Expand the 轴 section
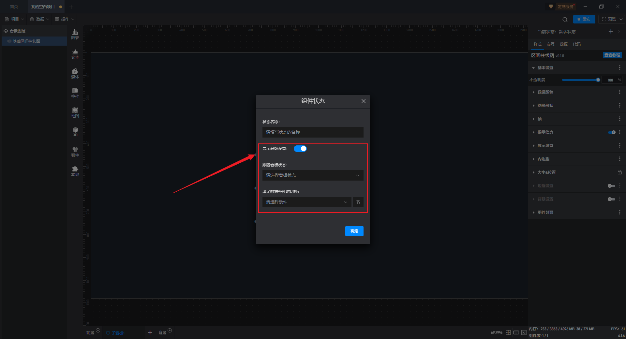This screenshot has height=339, width=626. 533,119
